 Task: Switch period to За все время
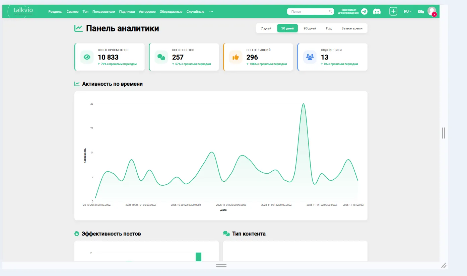(352, 28)
